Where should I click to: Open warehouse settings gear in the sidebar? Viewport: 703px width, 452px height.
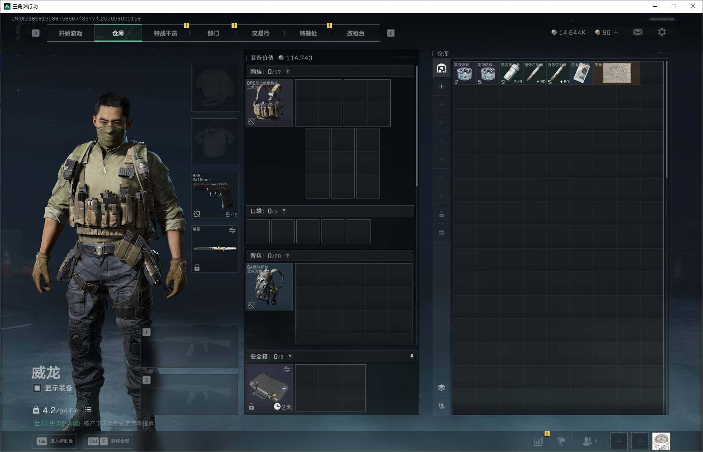(x=441, y=233)
